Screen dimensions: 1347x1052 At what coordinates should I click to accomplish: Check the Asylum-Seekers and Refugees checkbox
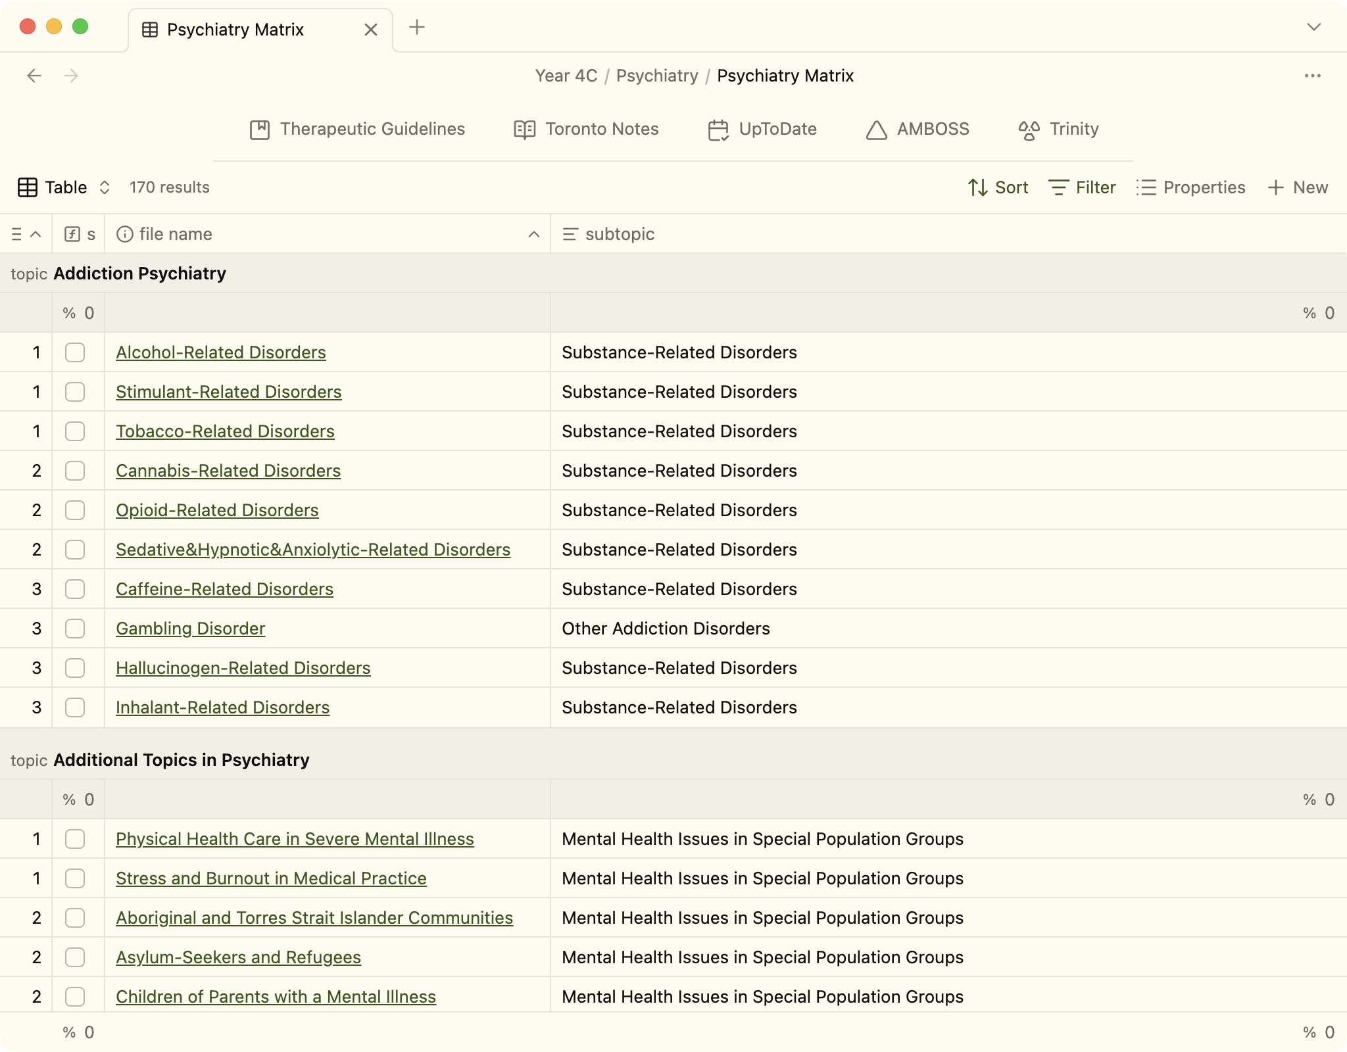(x=75, y=957)
